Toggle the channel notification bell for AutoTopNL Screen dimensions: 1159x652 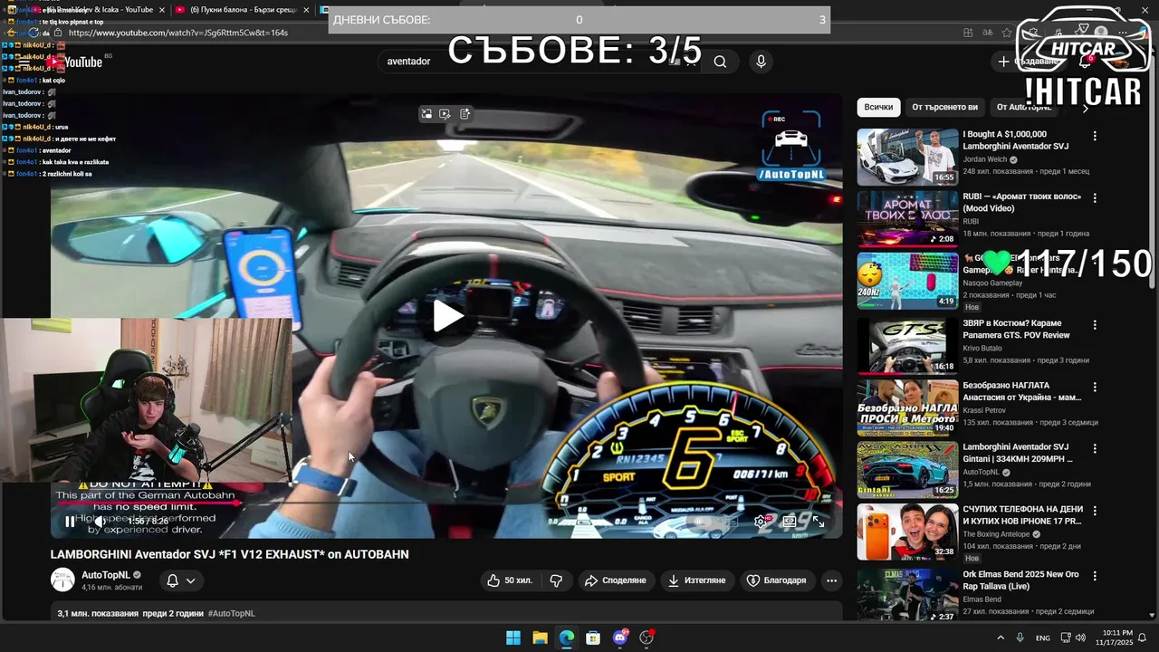[x=172, y=580]
